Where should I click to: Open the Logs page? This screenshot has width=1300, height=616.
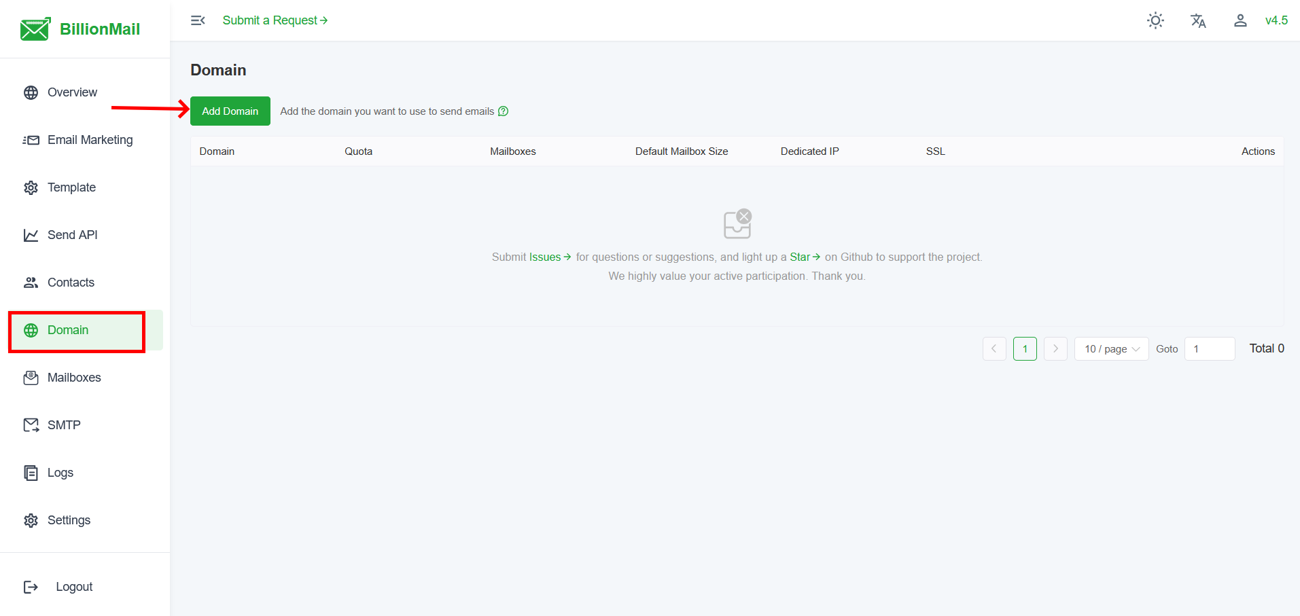[60, 473]
